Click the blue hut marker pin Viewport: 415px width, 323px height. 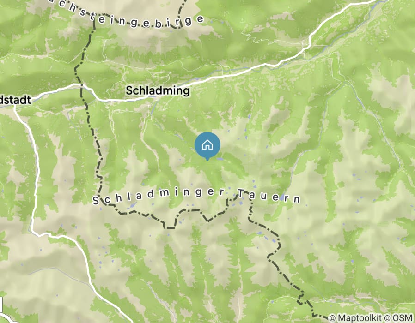click(207, 146)
